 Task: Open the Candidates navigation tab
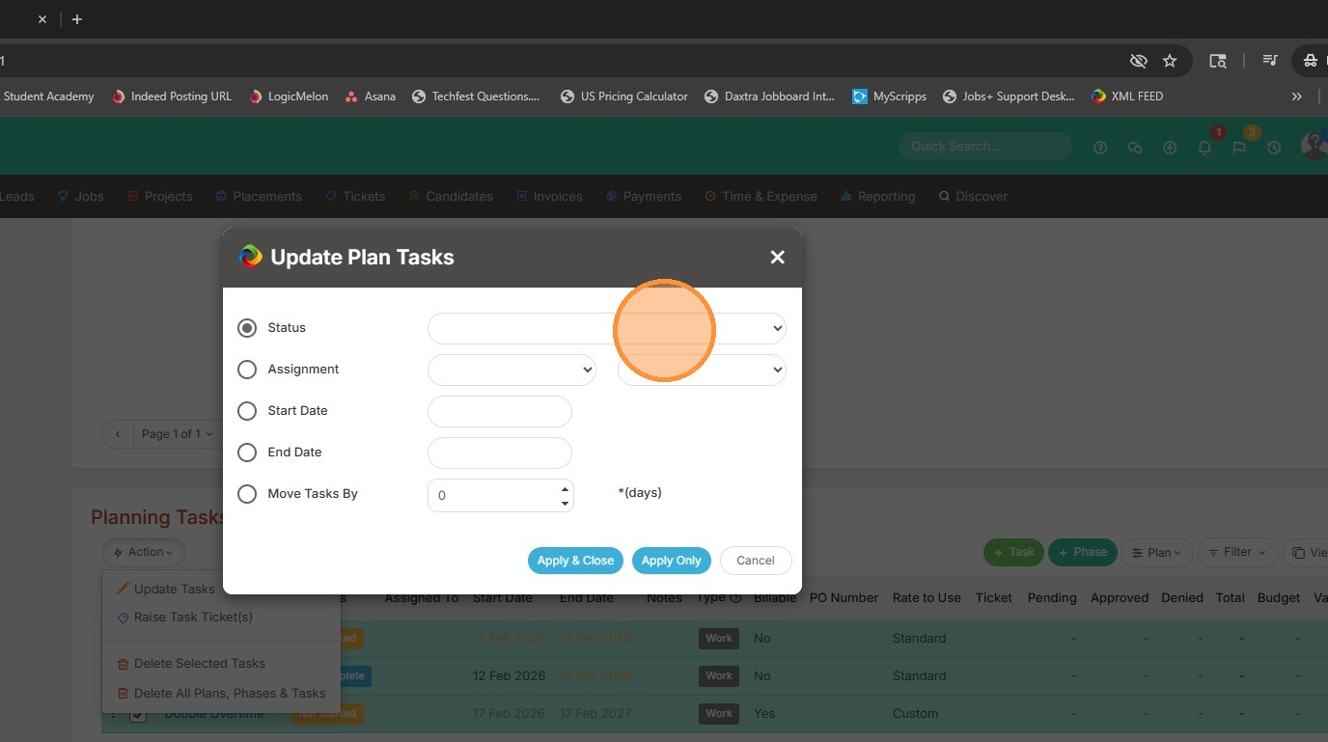point(451,196)
